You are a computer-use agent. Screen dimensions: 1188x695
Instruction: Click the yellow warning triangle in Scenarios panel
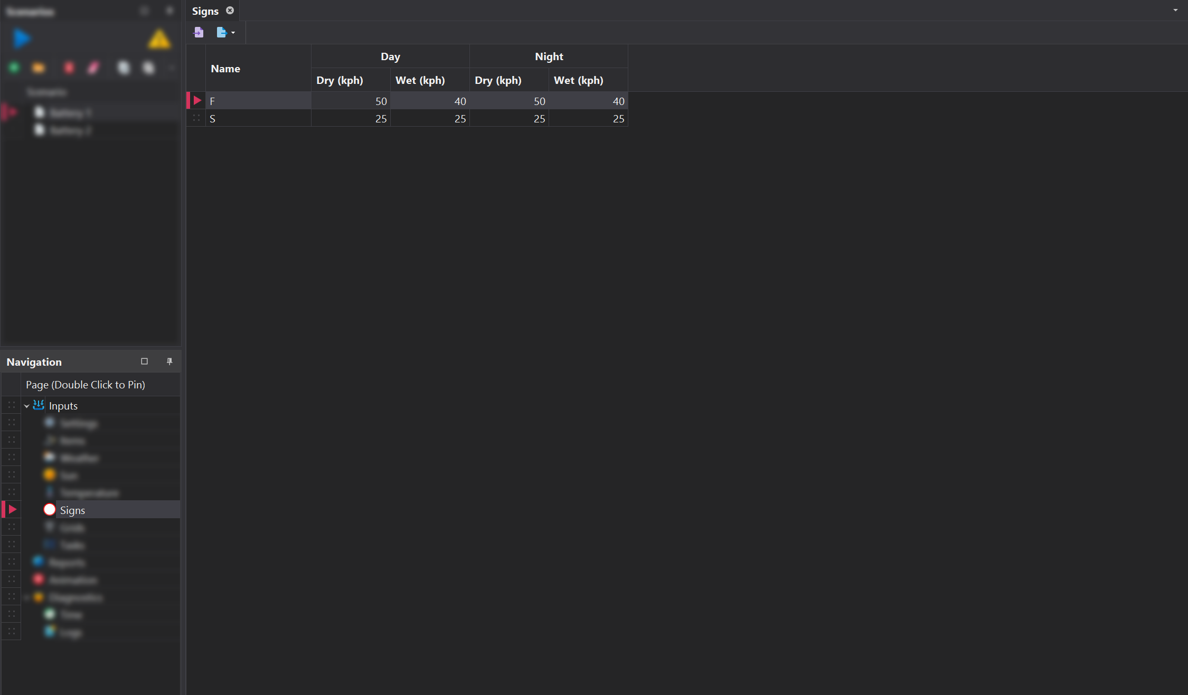159,38
